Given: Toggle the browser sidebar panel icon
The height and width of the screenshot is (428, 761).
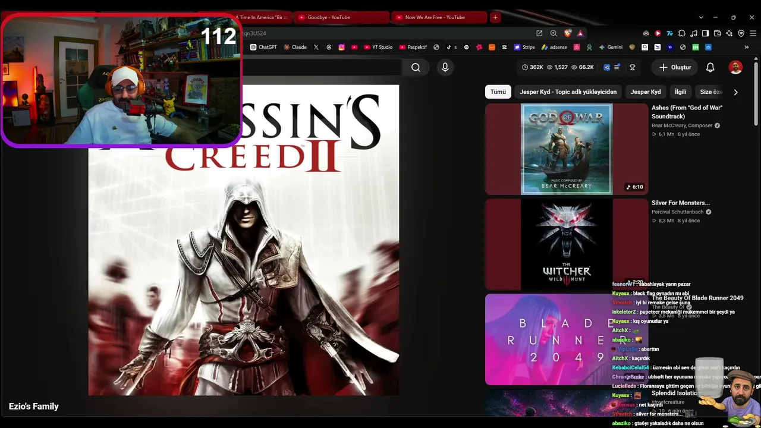Looking at the screenshot, I should tap(705, 33).
